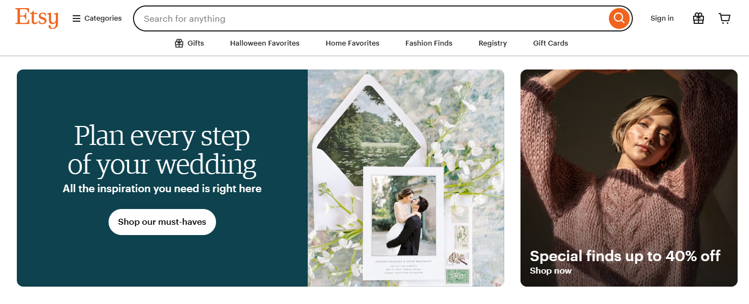Click 'Shop our must-haves' button
Viewport: 749px width, 304px height.
point(162,222)
